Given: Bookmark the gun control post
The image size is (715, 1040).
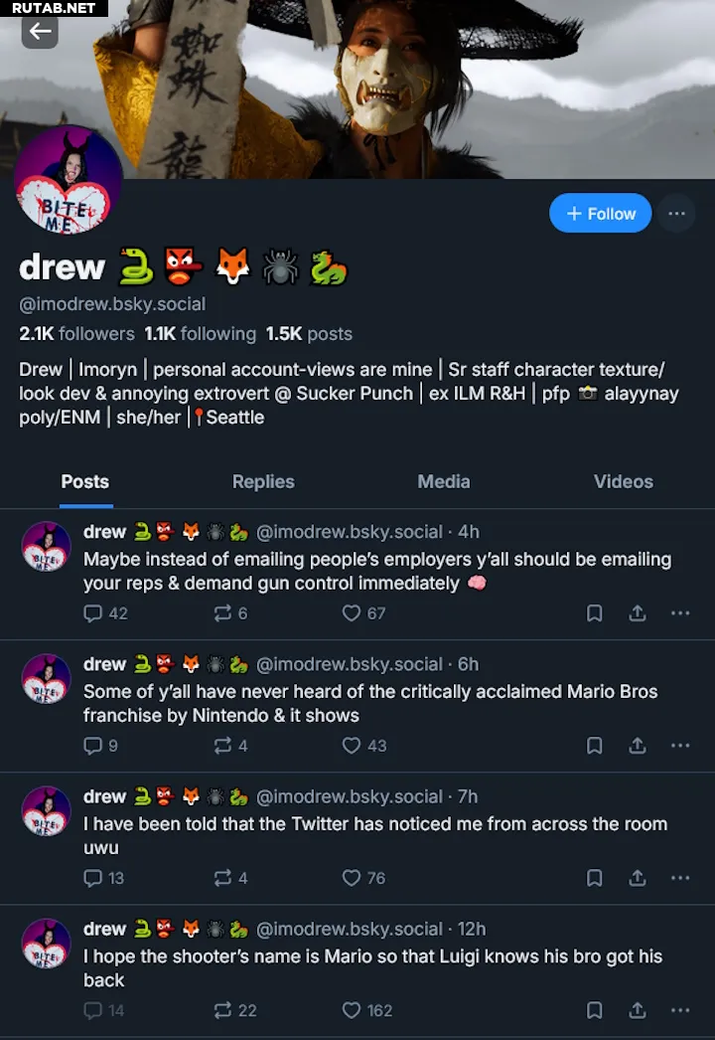Looking at the screenshot, I should tap(595, 612).
